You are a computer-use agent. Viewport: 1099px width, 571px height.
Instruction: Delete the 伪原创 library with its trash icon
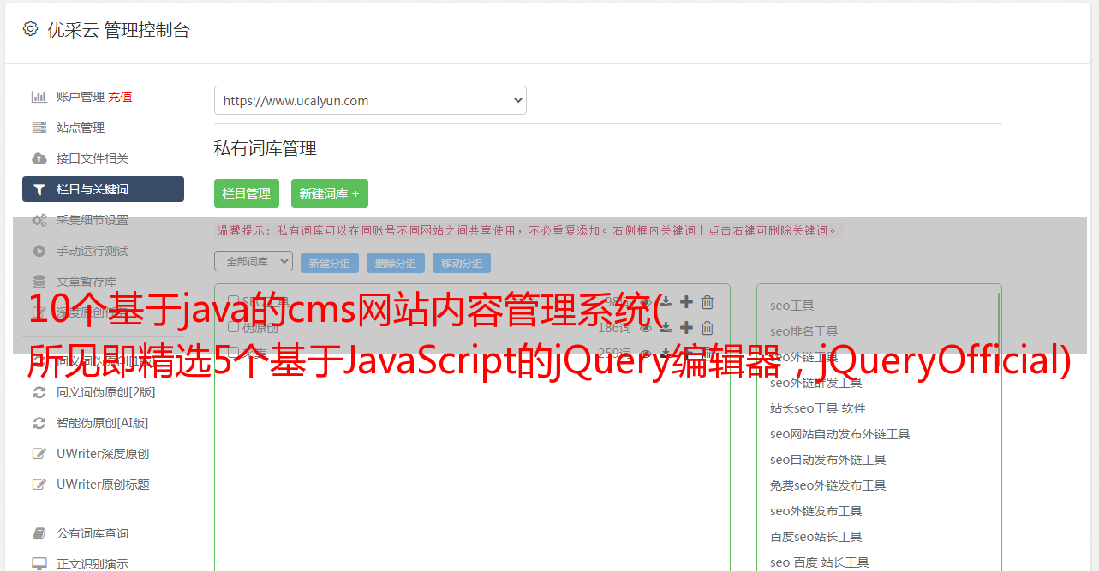(x=708, y=328)
